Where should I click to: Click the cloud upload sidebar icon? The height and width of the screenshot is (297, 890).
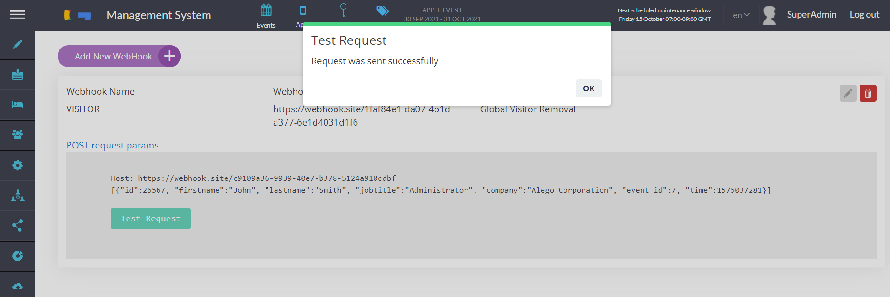point(18,286)
